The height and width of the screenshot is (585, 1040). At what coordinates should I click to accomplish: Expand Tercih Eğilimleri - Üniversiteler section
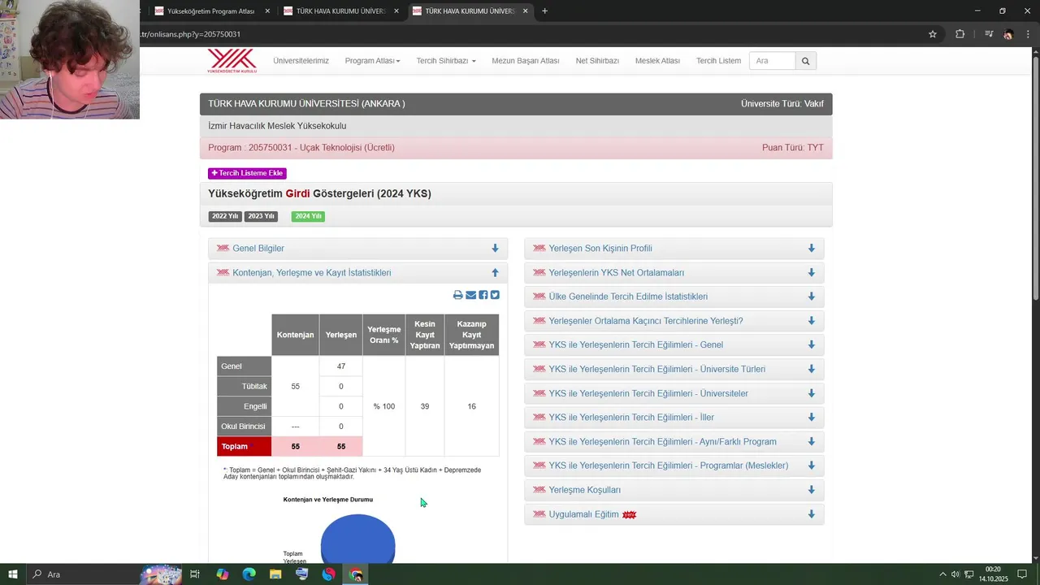[x=674, y=393]
